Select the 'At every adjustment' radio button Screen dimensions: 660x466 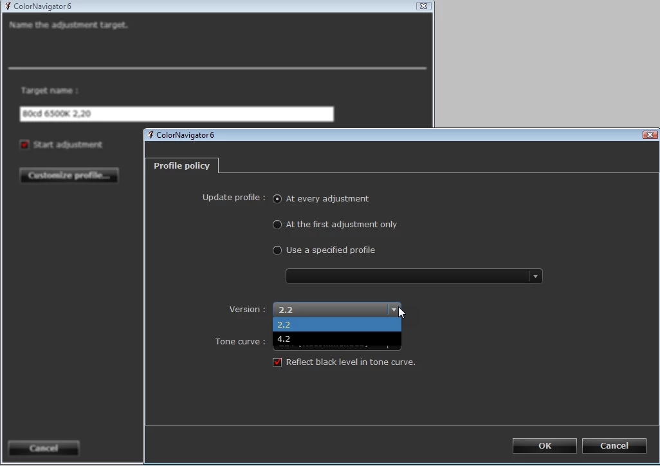[277, 198]
